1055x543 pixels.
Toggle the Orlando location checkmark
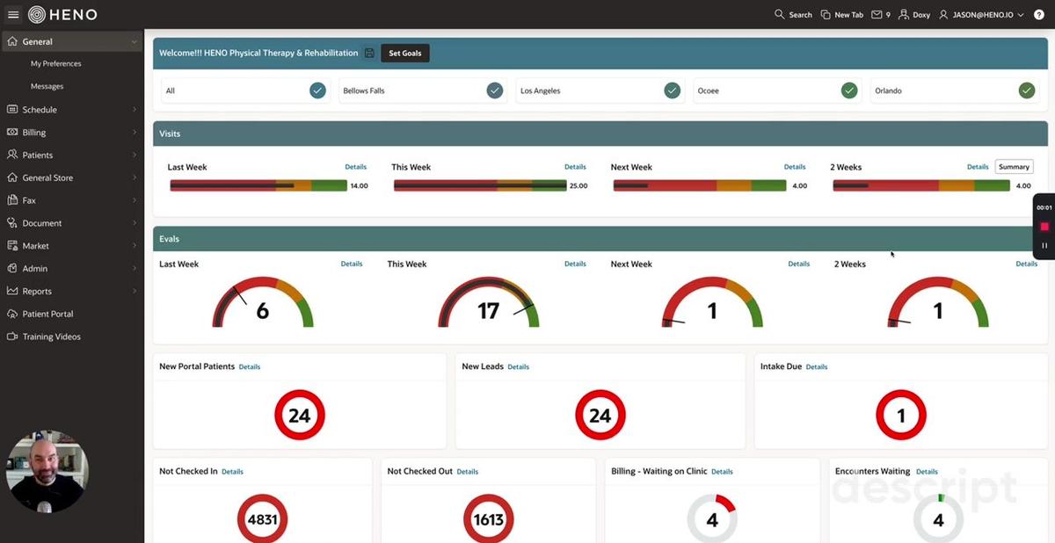point(1026,90)
